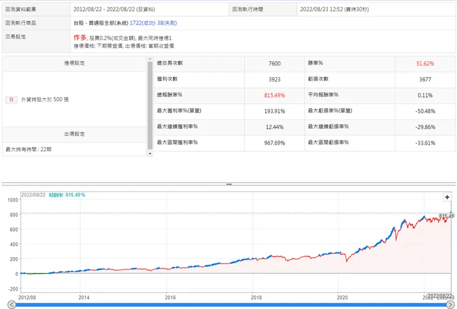Click the 勝率% label
This screenshot has height=309, width=457.
point(316,63)
